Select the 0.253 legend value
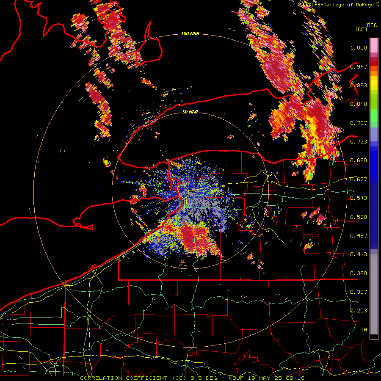 pos(359,311)
